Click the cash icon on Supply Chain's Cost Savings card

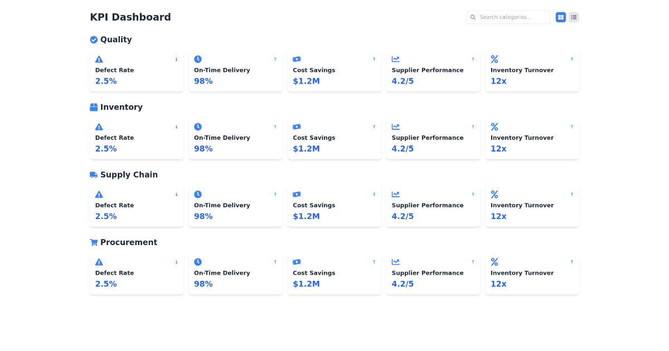(297, 194)
